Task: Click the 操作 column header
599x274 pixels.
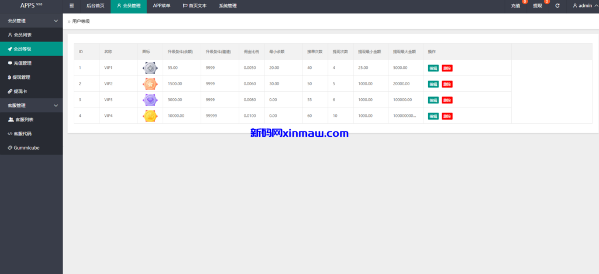Action: [467, 51]
